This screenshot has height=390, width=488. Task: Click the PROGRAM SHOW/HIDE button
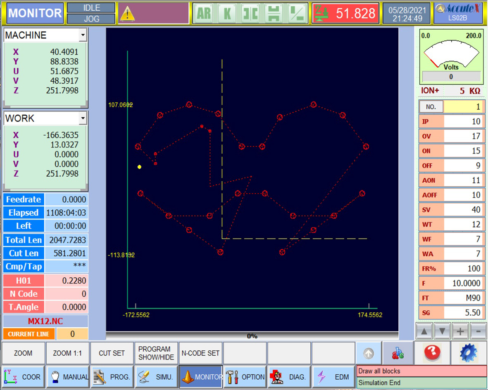click(156, 353)
